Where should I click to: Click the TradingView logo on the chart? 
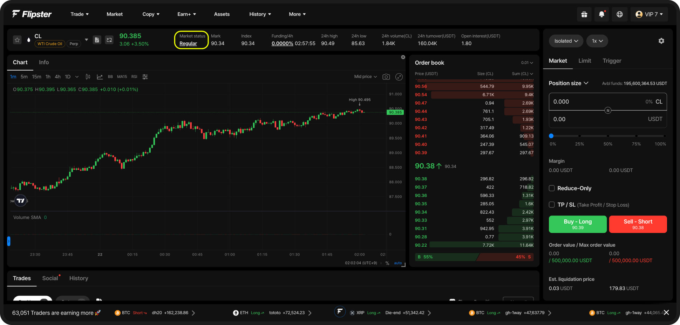pos(21,200)
